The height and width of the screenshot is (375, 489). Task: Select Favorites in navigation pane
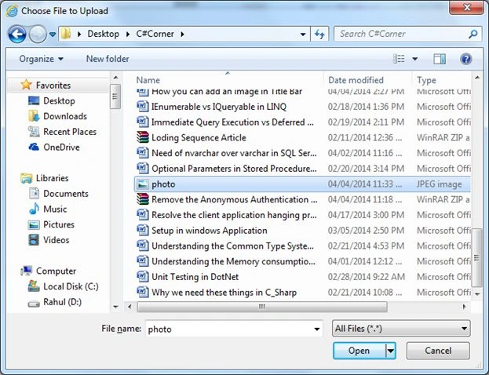pyautogui.click(x=53, y=85)
